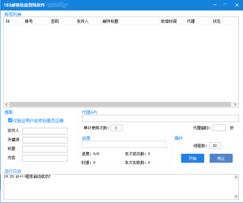Image resolution: width=243 pixels, height=203 pixels.
Task: Click the 线程数 thread count field
Action: 215,146
